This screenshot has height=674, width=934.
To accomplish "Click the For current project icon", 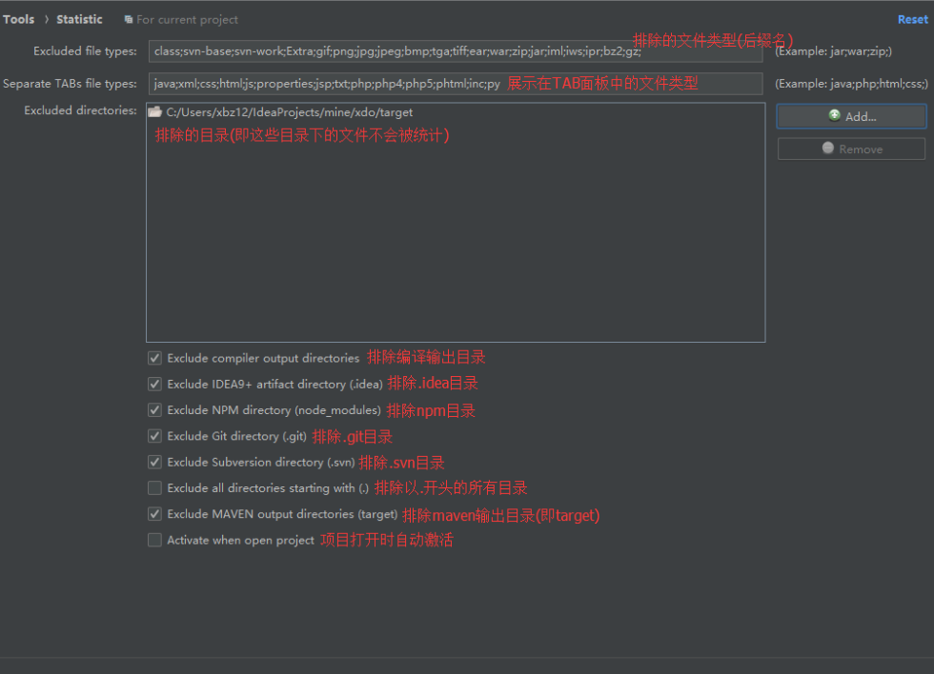I will click(x=128, y=20).
